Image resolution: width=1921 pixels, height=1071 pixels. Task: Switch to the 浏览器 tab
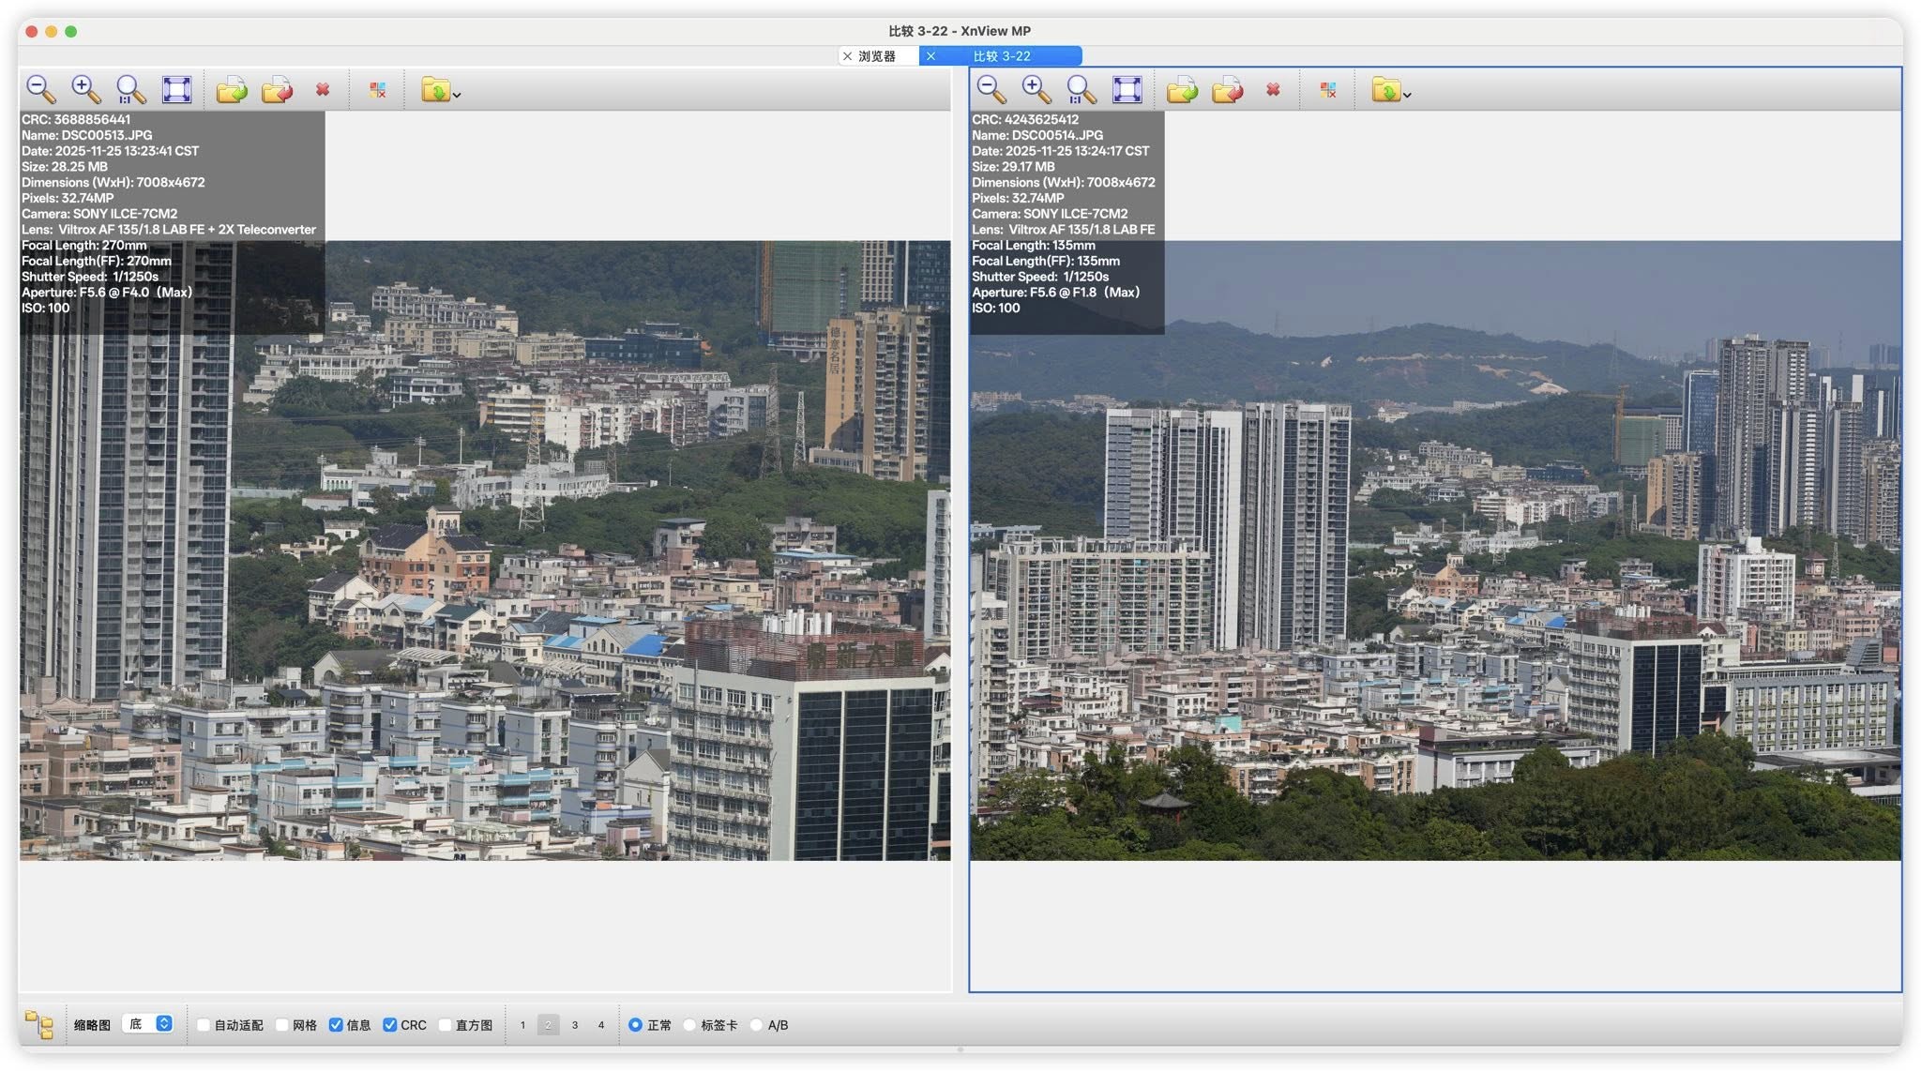pos(876,56)
